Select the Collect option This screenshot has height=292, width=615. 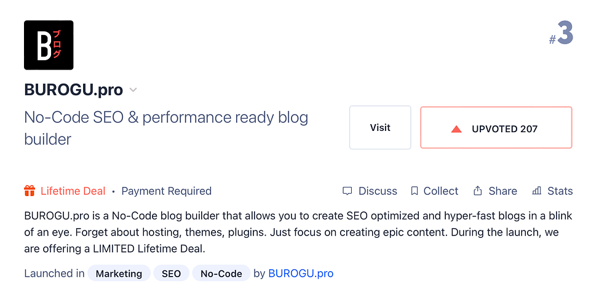[x=441, y=191]
